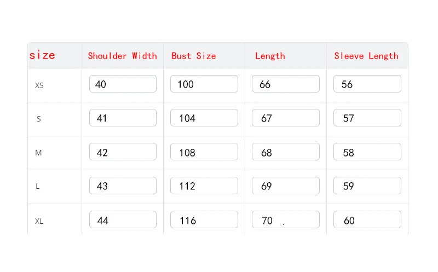Click the S Length field showing 67
438x272 pixels.
click(x=286, y=118)
